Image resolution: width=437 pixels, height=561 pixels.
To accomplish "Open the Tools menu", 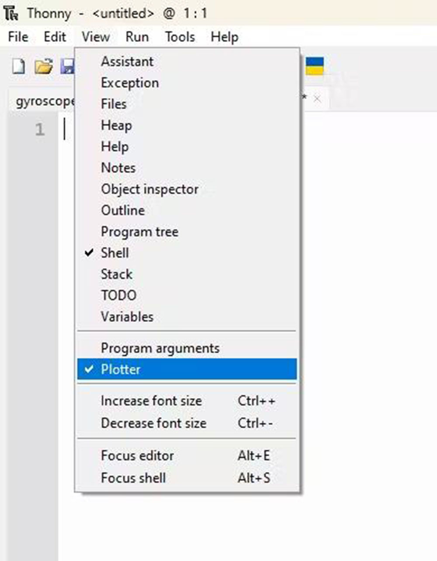I will click(x=180, y=37).
